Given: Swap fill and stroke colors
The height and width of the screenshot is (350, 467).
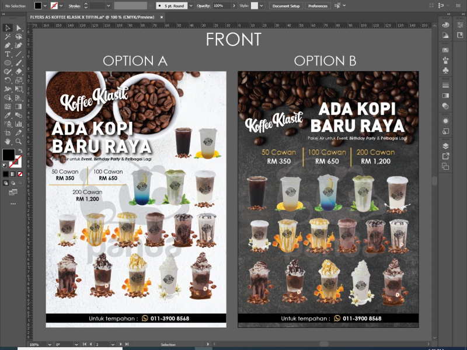Looking at the screenshot, I should [20, 150].
